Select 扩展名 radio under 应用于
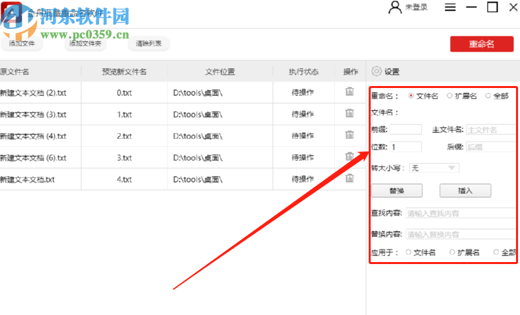This screenshot has height=315, width=520. point(452,252)
